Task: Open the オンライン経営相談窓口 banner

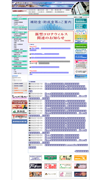Action: 81,21
